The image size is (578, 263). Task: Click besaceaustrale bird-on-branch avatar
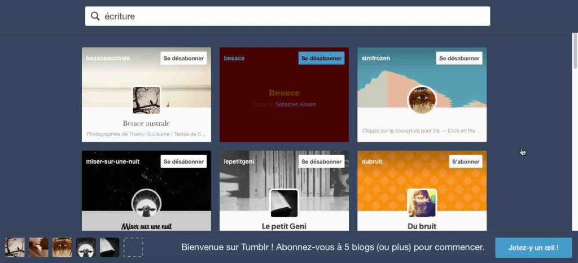[146, 100]
